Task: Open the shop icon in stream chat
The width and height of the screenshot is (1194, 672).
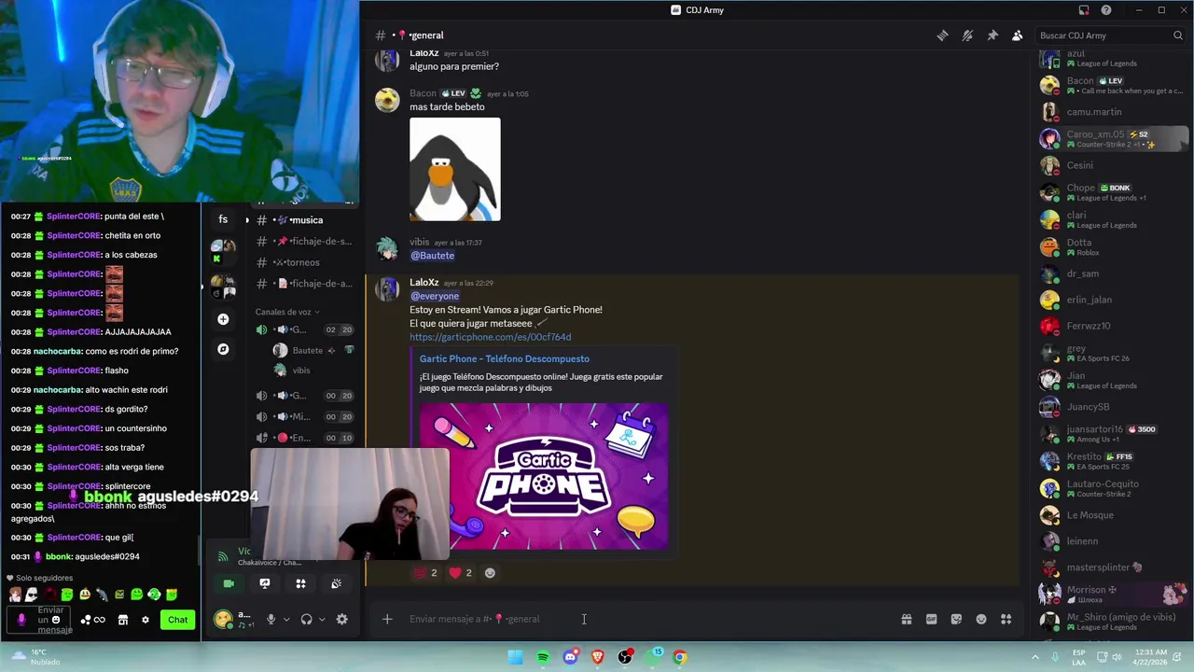Action: 122,620
